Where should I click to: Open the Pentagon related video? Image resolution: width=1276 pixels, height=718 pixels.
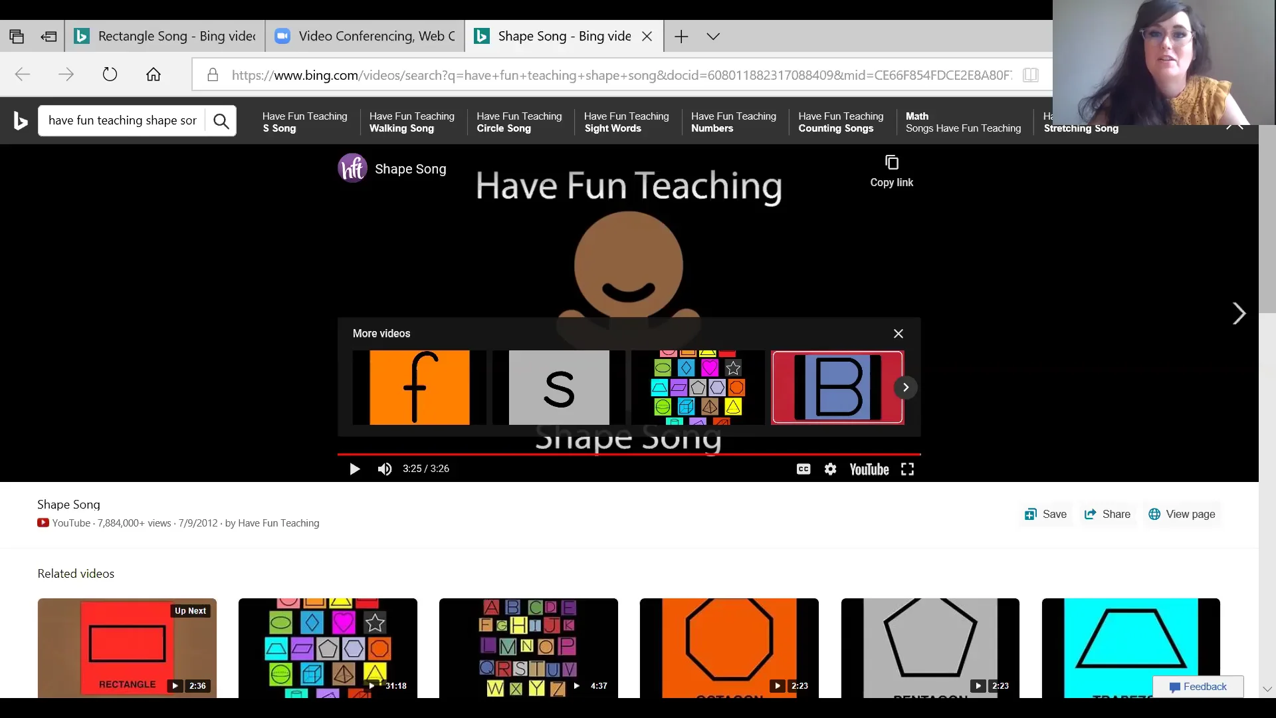tap(930, 648)
